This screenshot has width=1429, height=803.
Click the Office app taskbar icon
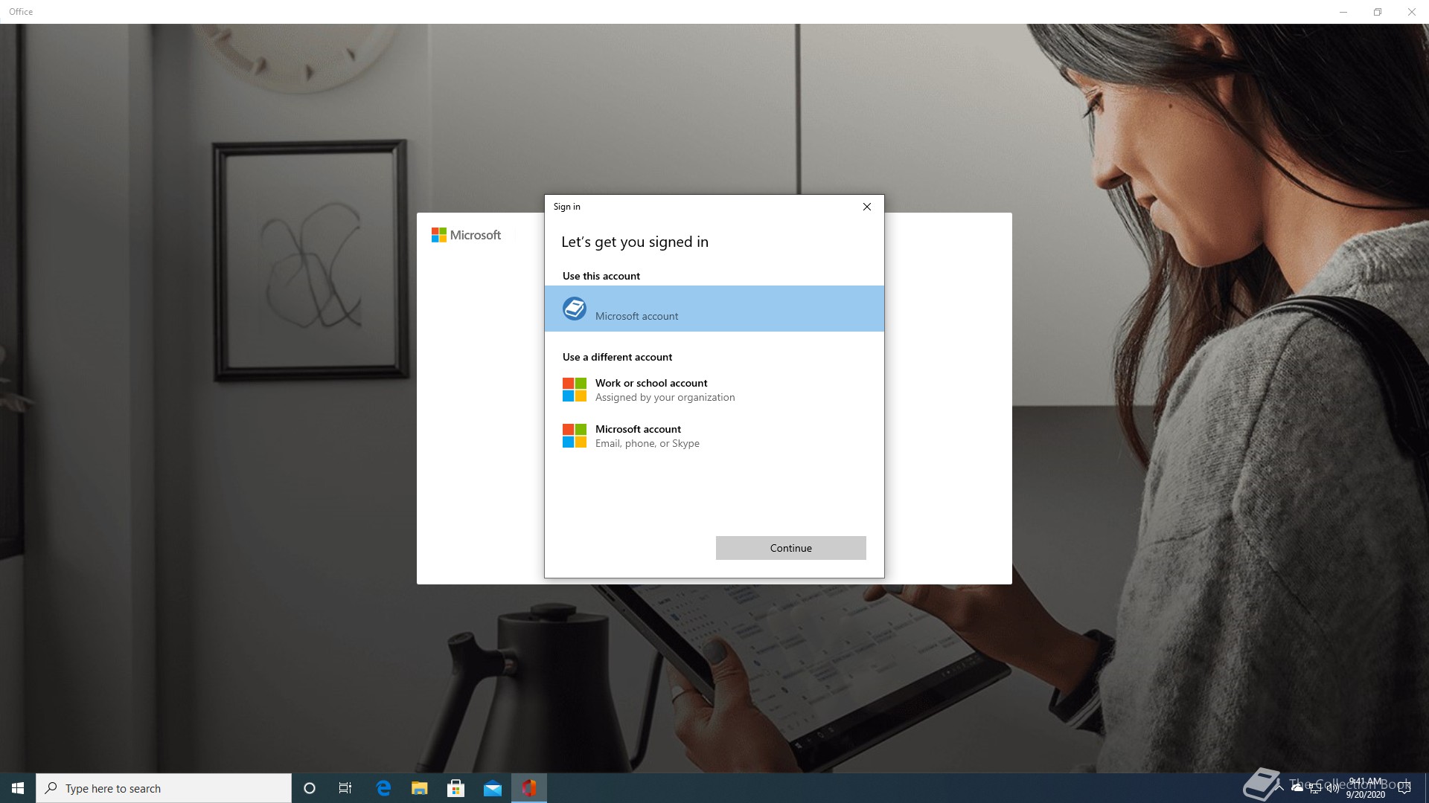(x=528, y=788)
